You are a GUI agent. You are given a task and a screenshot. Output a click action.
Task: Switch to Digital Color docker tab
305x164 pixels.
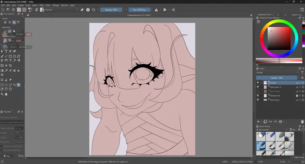click(297, 15)
